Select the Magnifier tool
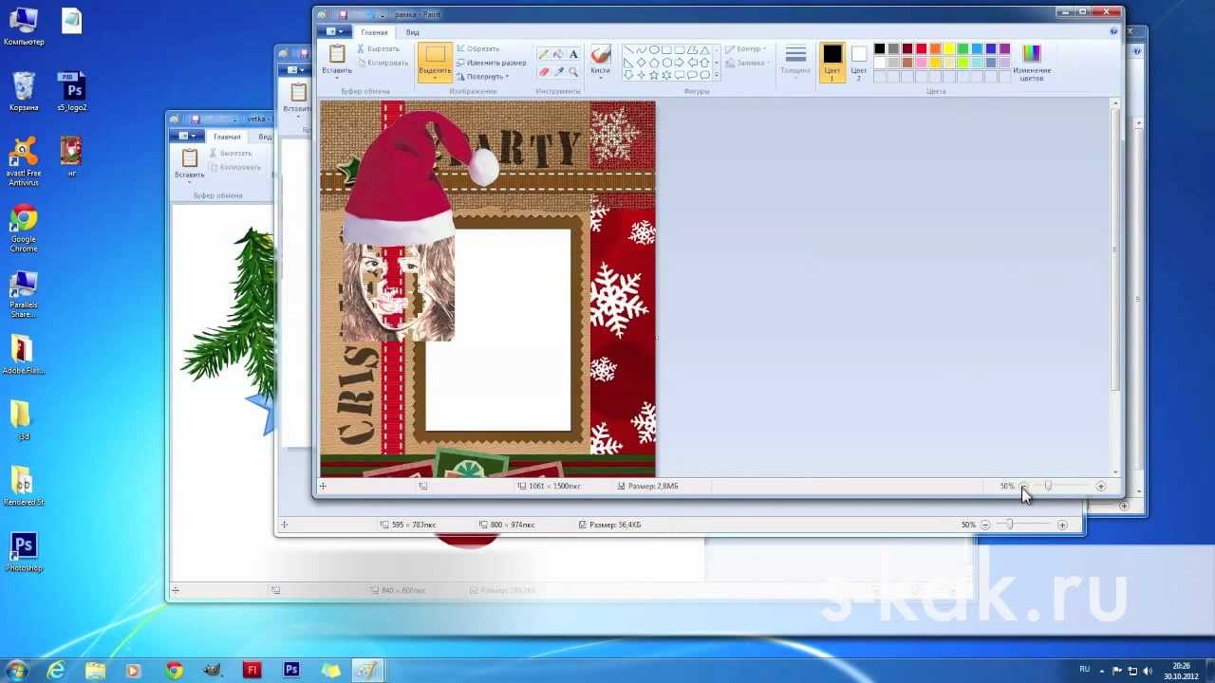The height and width of the screenshot is (683, 1215). (x=573, y=71)
